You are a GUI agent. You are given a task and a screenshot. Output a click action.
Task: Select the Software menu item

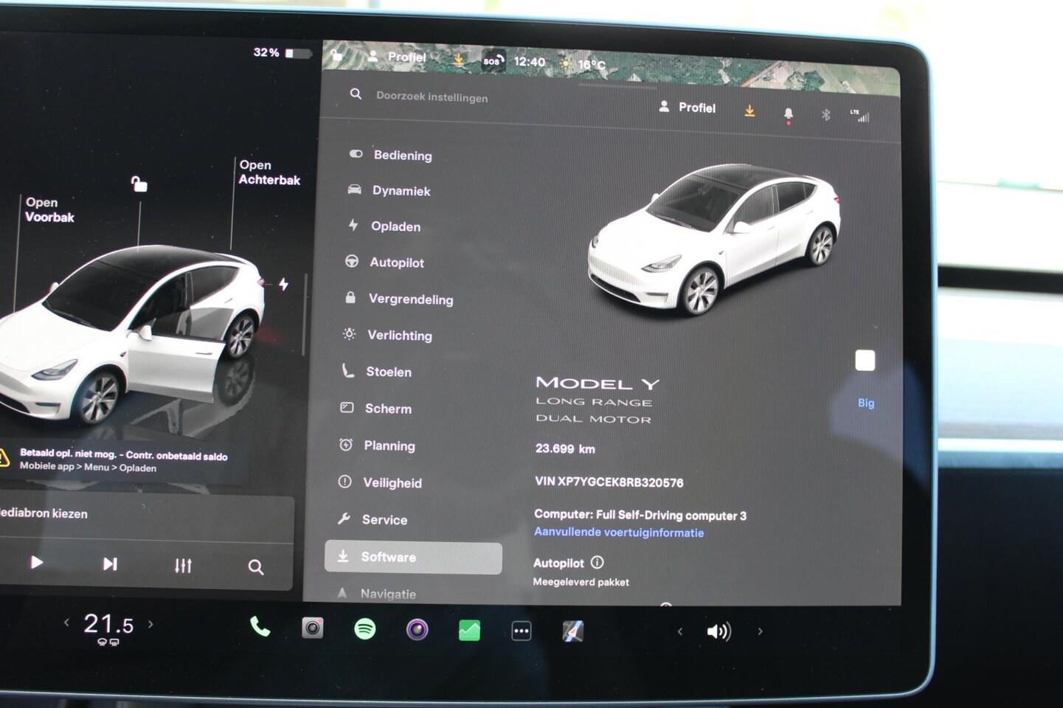coord(413,558)
